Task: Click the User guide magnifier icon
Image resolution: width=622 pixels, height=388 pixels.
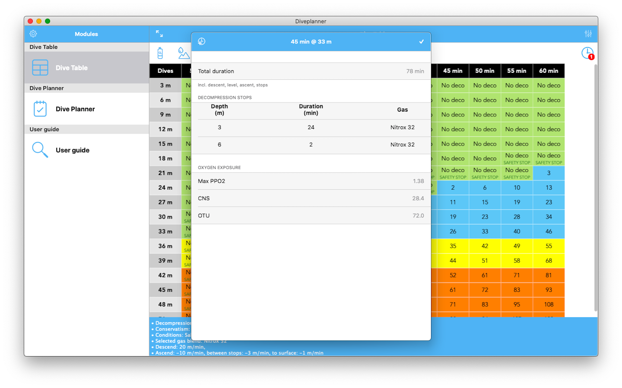Action: (x=40, y=150)
